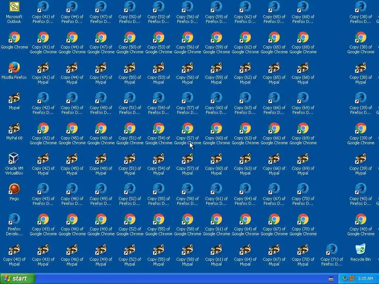Select Copy (38) of Google Chrome icon
379x284 pixels.
click(360, 37)
